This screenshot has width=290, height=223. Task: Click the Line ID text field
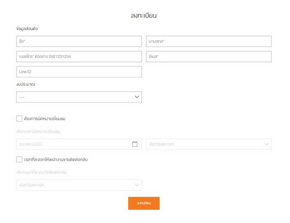[x=79, y=72]
